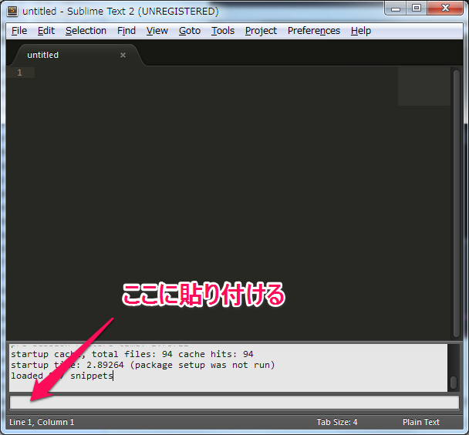
Task: Open the Edit menu
Action: (46, 31)
